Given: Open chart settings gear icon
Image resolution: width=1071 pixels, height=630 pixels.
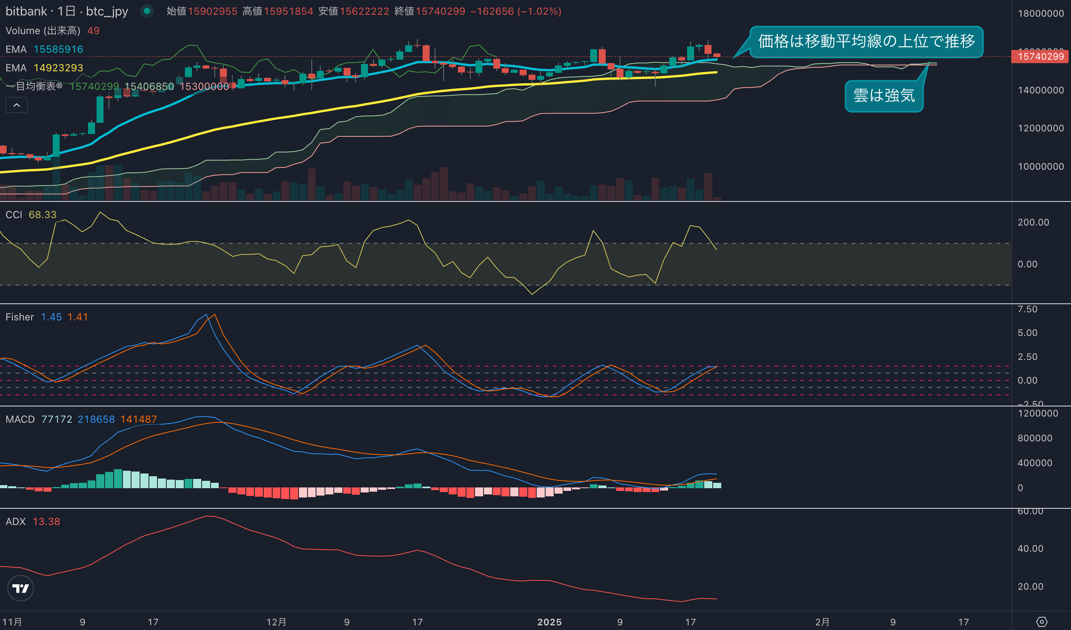Looking at the screenshot, I should [1041, 622].
